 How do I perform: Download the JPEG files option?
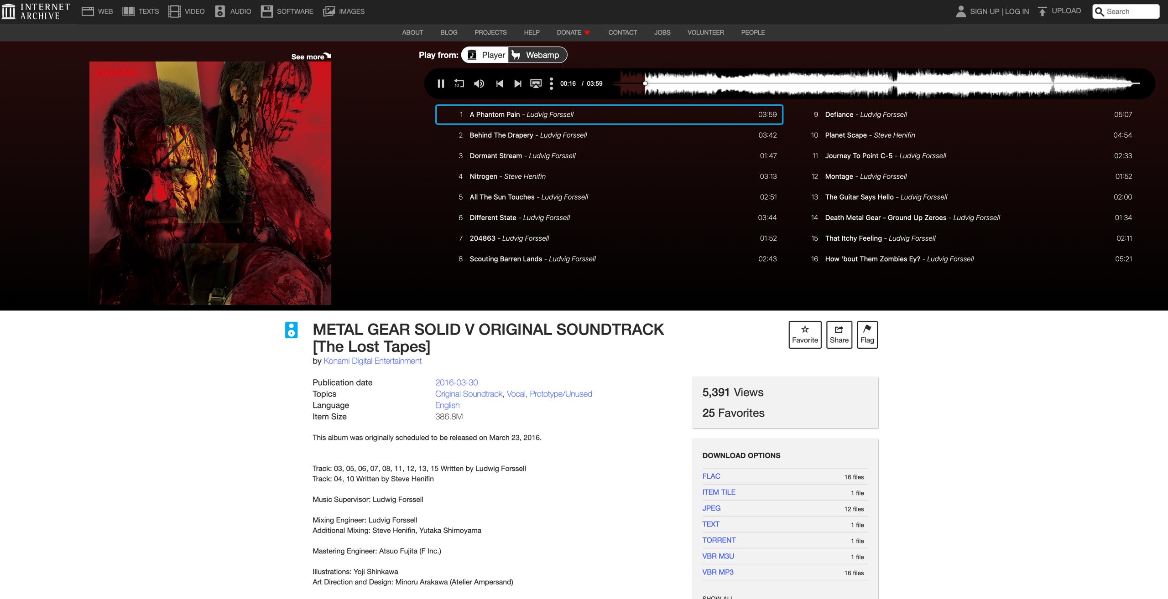(x=711, y=508)
